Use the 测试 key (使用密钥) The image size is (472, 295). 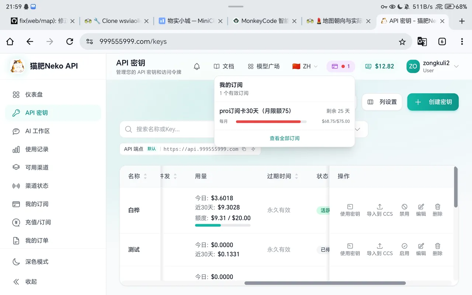click(350, 250)
